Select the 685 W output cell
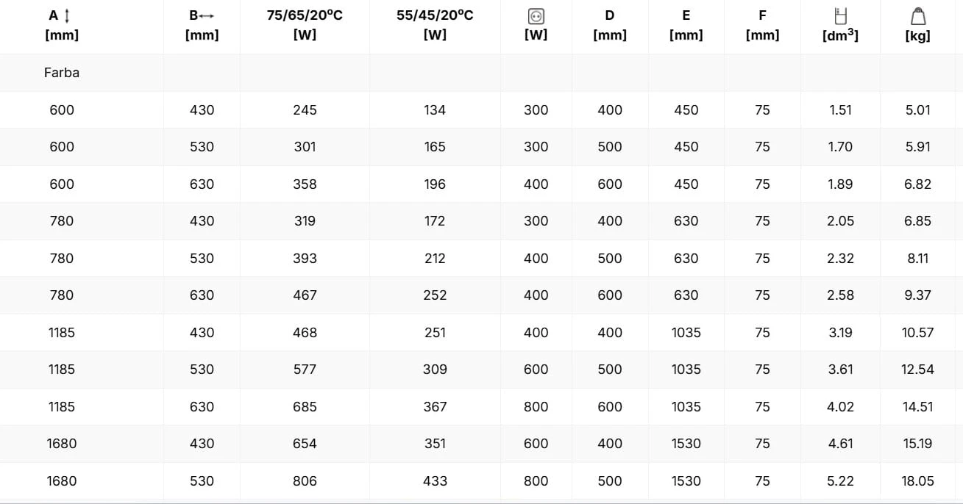The width and height of the screenshot is (963, 504). coord(305,407)
